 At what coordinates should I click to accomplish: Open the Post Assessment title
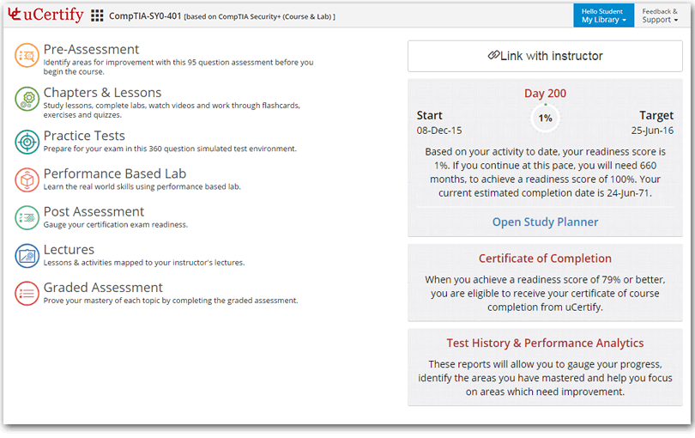94,211
